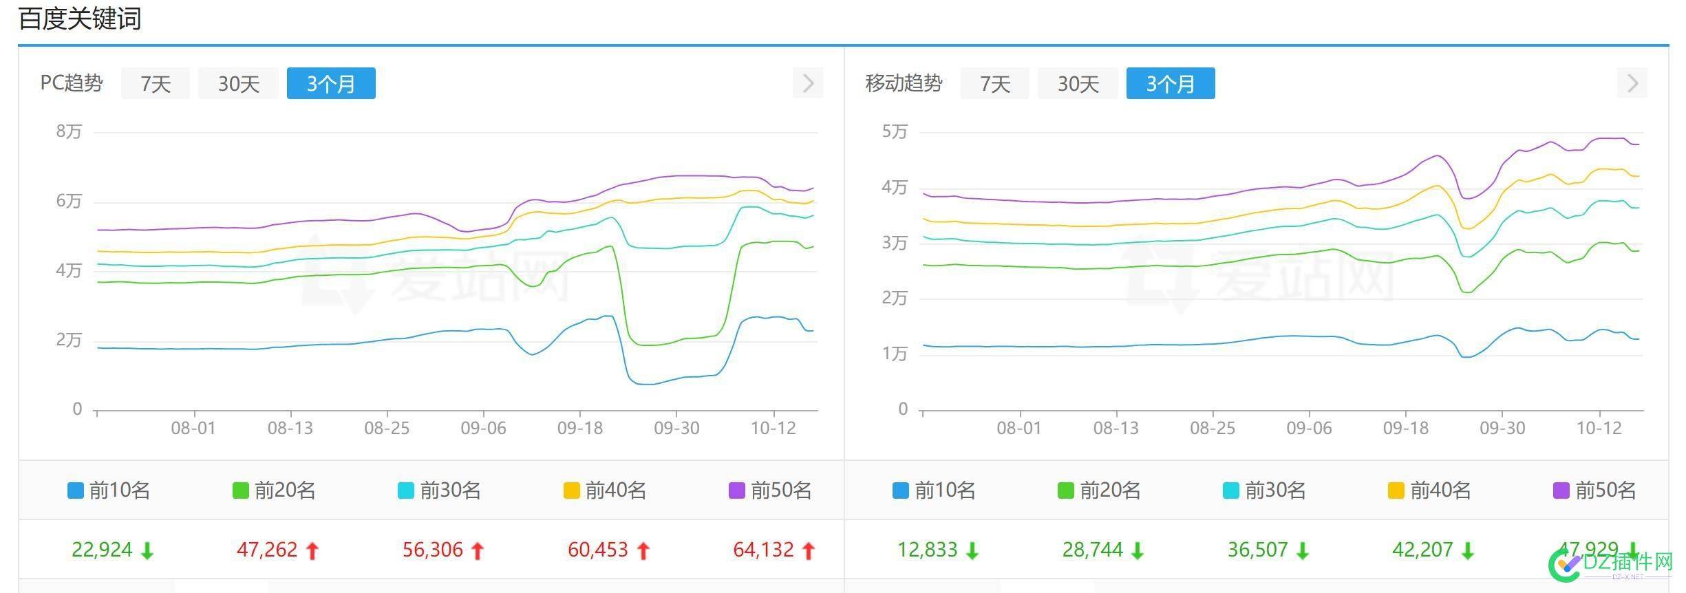Click the 08-01 date on PC chart axis
The height and width of the screenshot is (593, 1686).
click(x=193, y=428)
